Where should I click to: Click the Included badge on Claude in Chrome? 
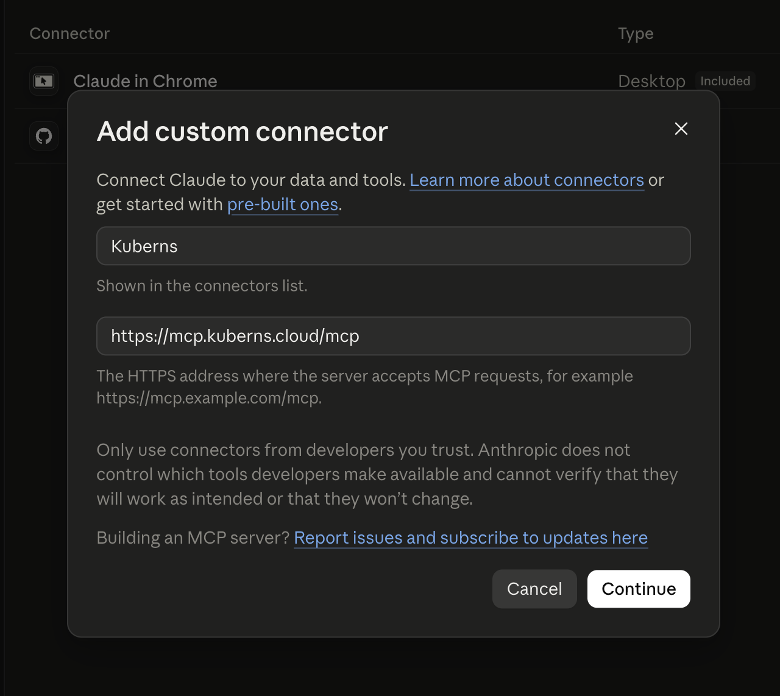[725, 81]
